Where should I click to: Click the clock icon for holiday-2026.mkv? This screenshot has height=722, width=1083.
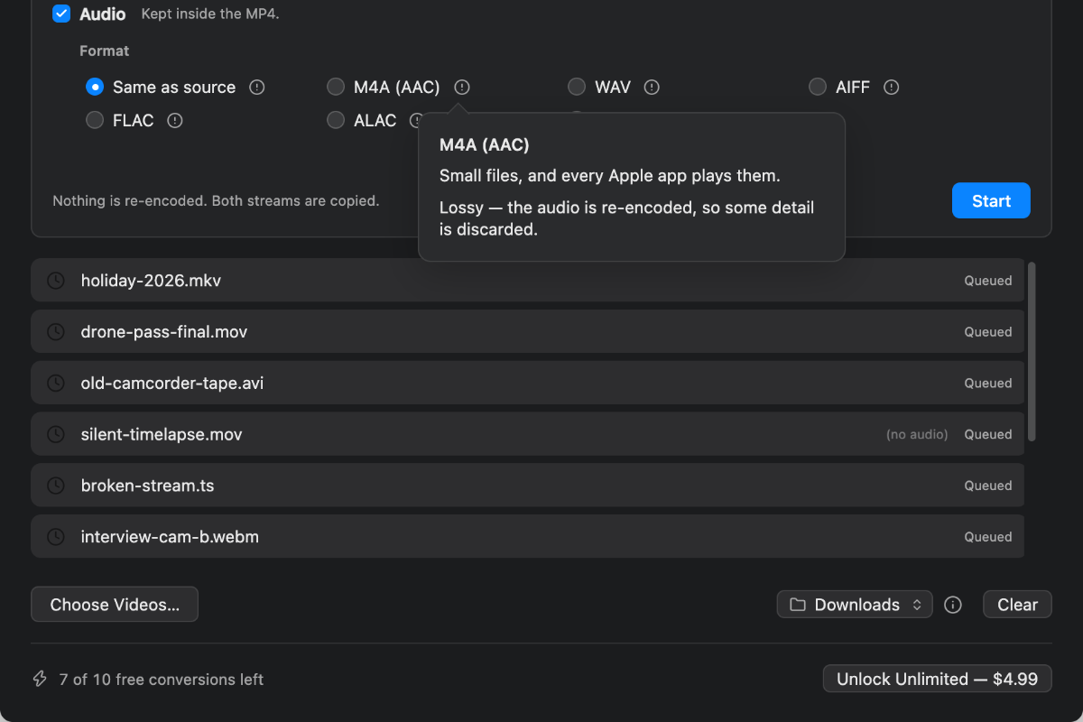pyautogui.click(x=56, y=281)
